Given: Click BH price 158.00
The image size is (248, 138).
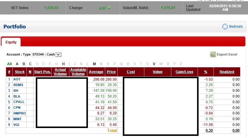Looking at the screenshot, I should coord(111,91).
